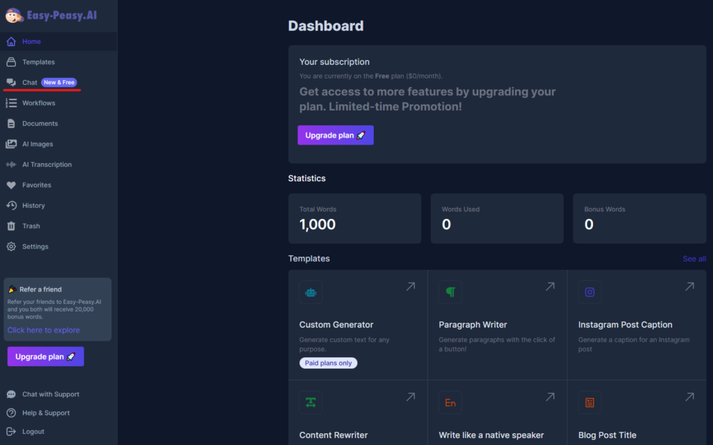Click the Paragraph Writer pilcrow icon
Screen dimensions: 713x445
coord(450,293)
